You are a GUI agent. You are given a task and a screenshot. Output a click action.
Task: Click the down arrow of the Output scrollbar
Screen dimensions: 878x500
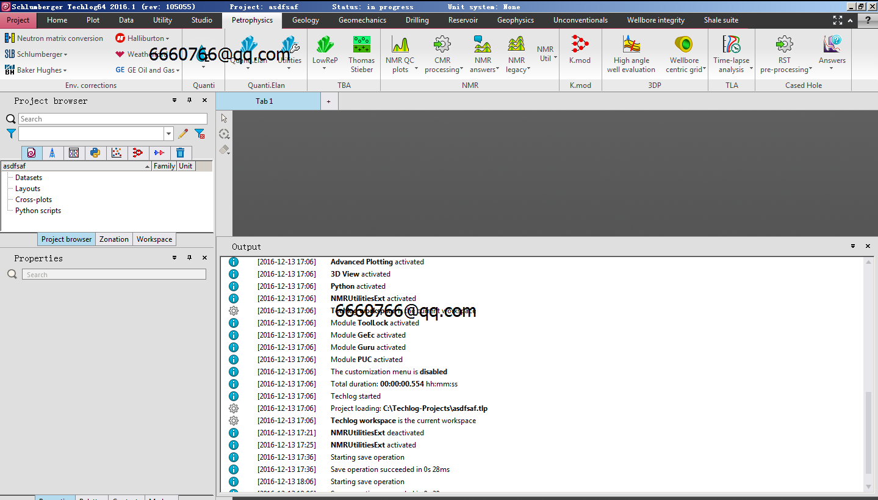point(869,486)
